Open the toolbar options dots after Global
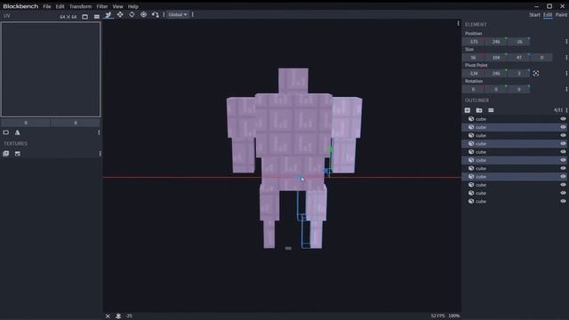The width and height of the screenshot is (569, 320). pos(193,14)
